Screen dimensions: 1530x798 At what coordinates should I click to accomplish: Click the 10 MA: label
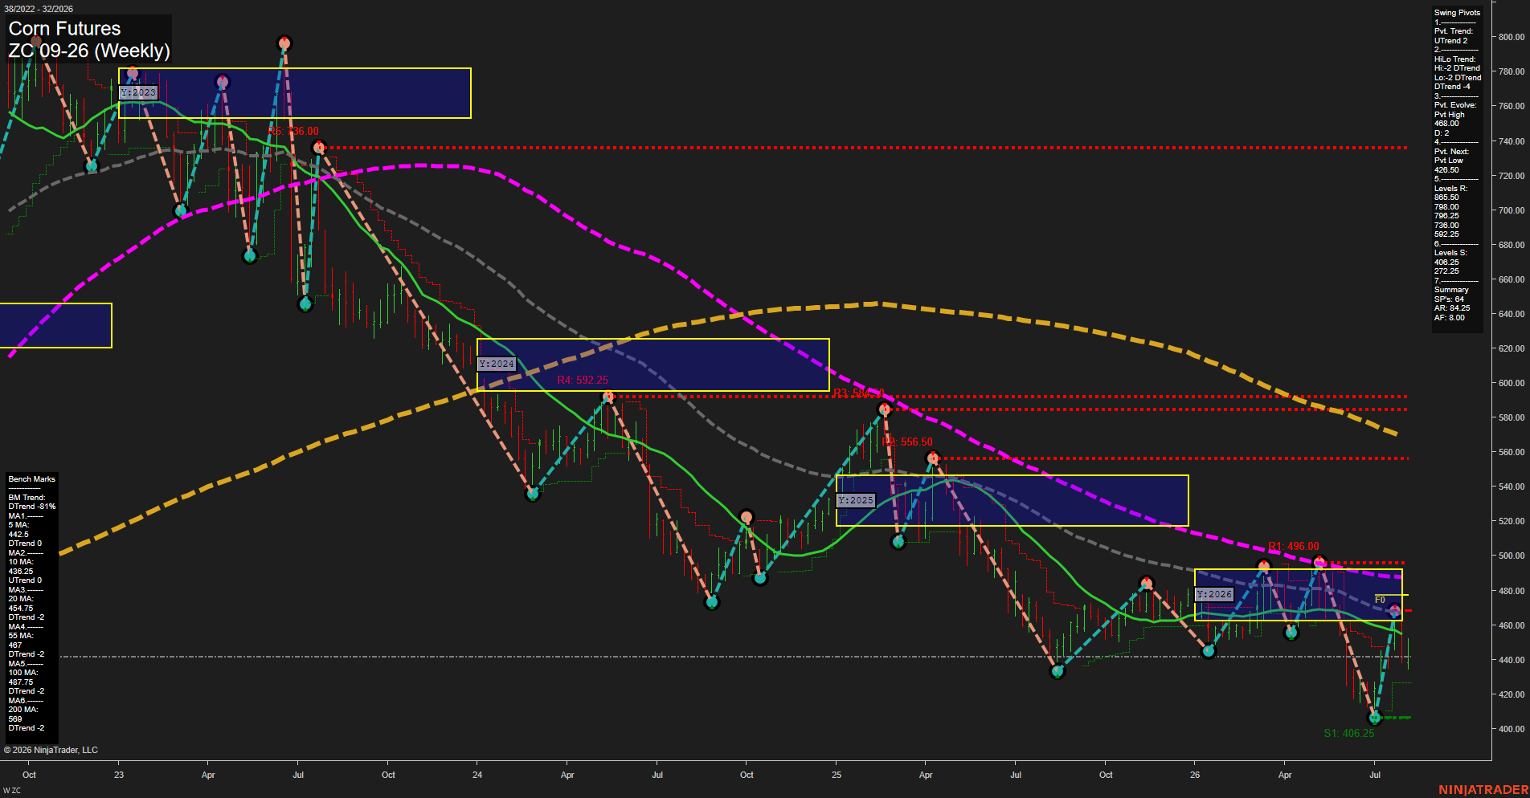click(x=20, y=562)
